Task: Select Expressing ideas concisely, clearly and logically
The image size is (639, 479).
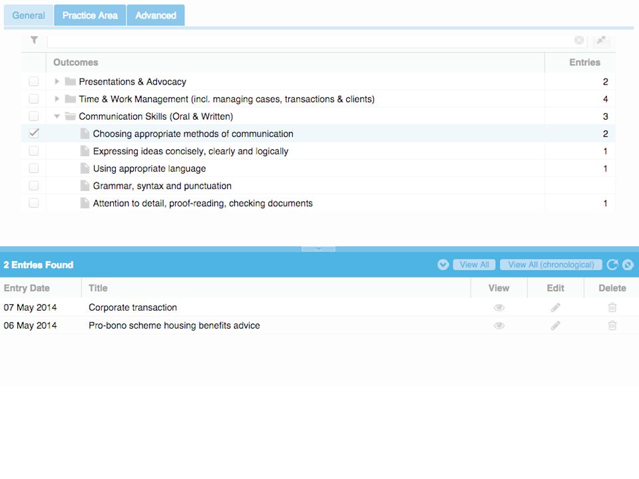Action: click(x=191, y=151)
